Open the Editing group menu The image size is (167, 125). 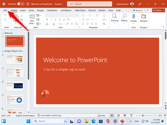pos(124,19)
